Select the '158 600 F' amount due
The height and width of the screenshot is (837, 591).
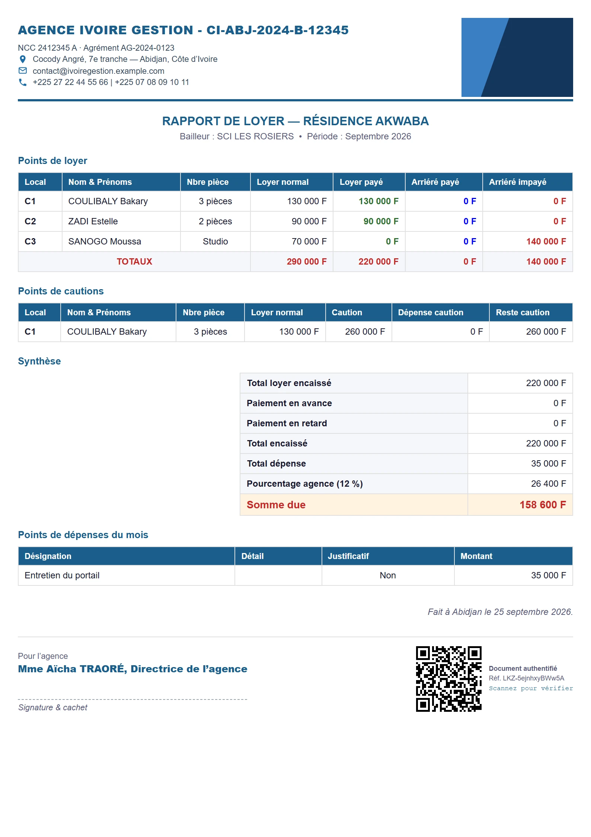543,505
